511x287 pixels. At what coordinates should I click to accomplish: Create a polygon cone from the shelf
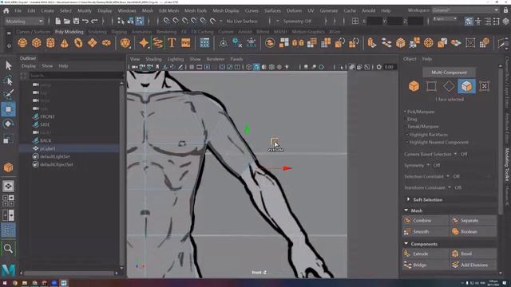click(65, 42)
